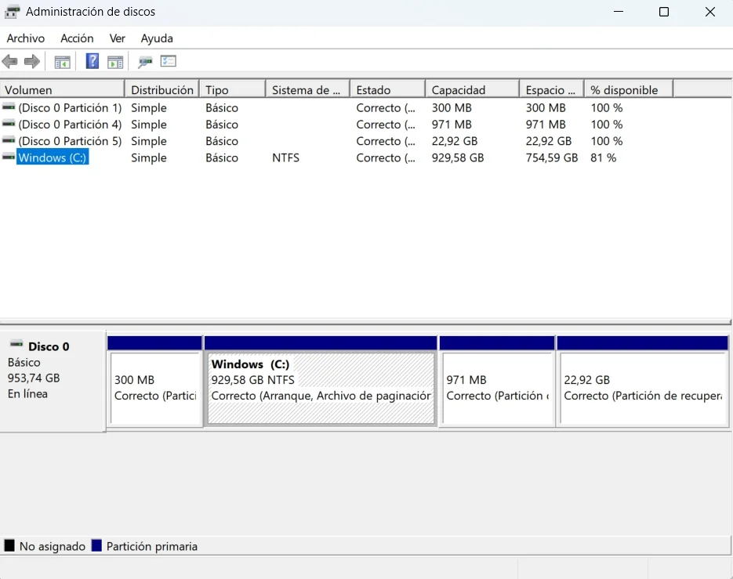
Task: Open the Ver menu
Action: (118, 38)
